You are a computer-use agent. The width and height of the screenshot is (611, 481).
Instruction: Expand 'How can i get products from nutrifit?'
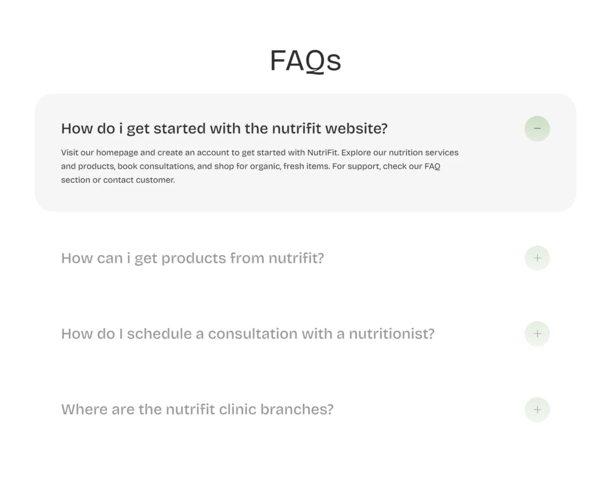click(x=192, y=258)
